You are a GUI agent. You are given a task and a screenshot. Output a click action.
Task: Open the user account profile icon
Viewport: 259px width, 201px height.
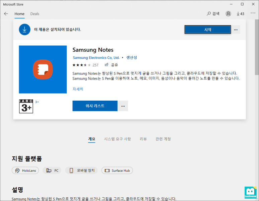click(x=228, y=14)
